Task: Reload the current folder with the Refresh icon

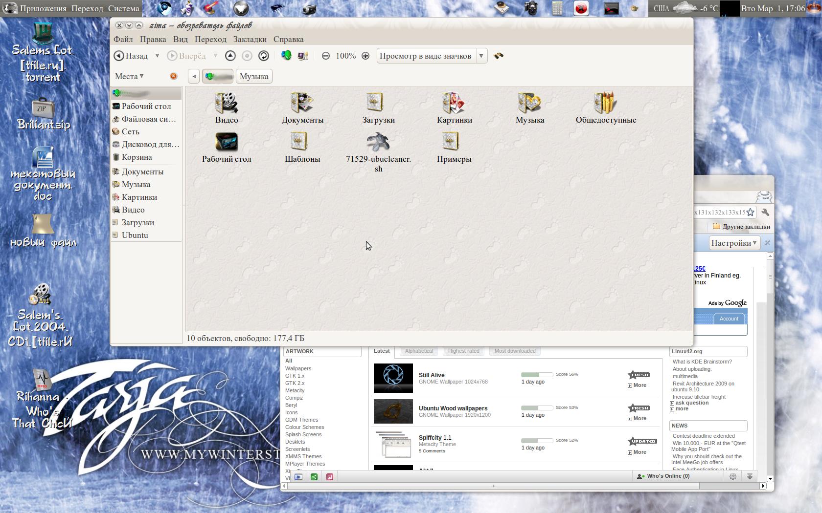Action: (x=264, y=56)
